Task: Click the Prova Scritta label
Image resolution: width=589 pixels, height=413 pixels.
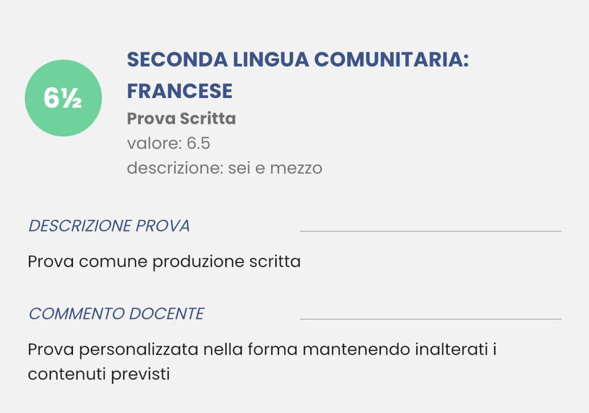Action: (182, 118)
